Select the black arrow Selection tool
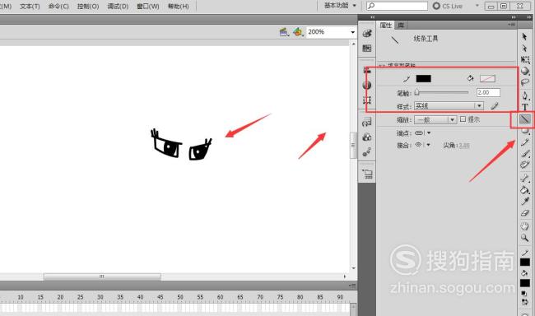 click(x=524, y=36)
